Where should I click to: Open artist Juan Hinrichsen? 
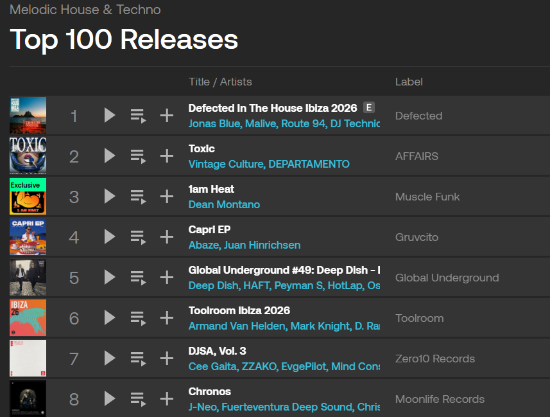(x=262, y=245)
